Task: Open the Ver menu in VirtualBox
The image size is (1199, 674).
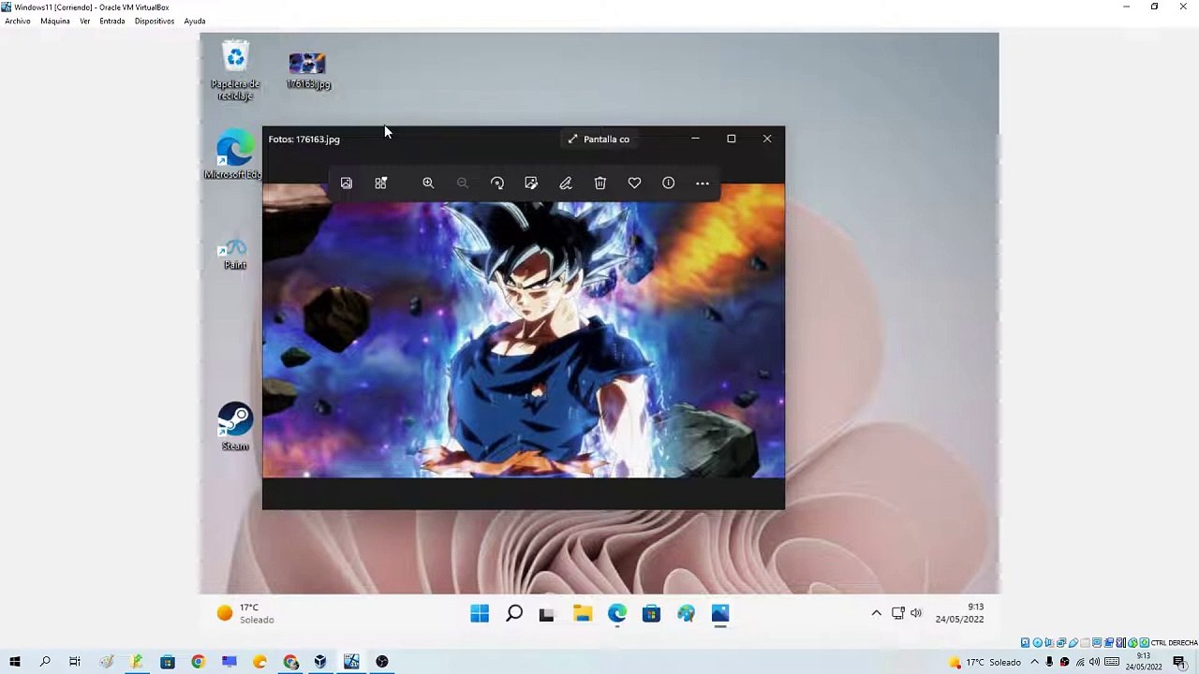Action: tap(84, 21)
